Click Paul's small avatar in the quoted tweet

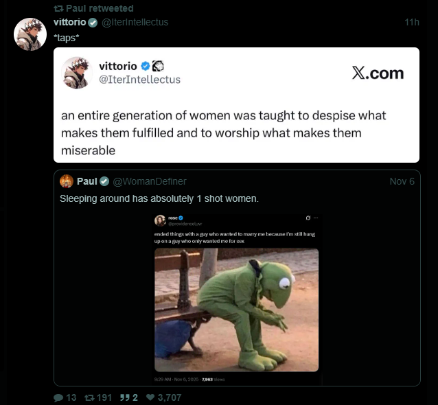tap(67, 181)
